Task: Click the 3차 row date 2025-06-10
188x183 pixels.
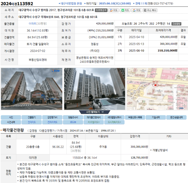Action: point(136,51)
